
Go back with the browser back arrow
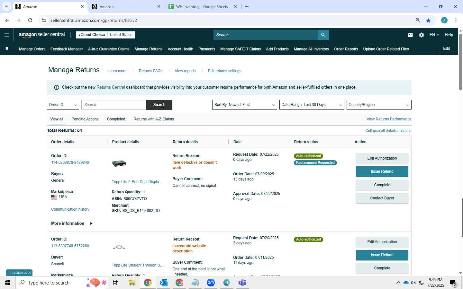pyautogui.click(x=7, y=20)
